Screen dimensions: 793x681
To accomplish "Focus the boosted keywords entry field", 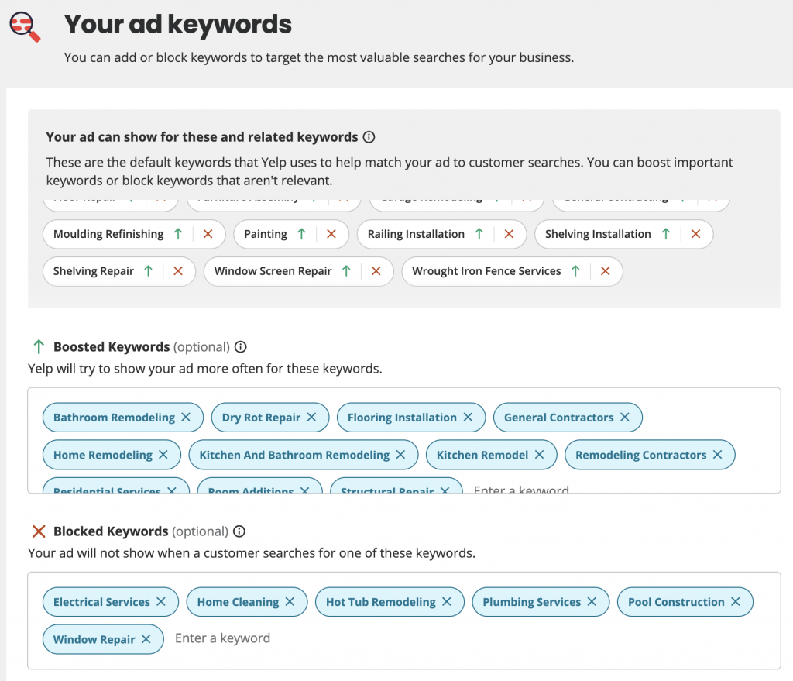I will coord(521,489).
